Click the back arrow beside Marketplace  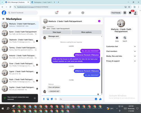[x=3, y=19]
